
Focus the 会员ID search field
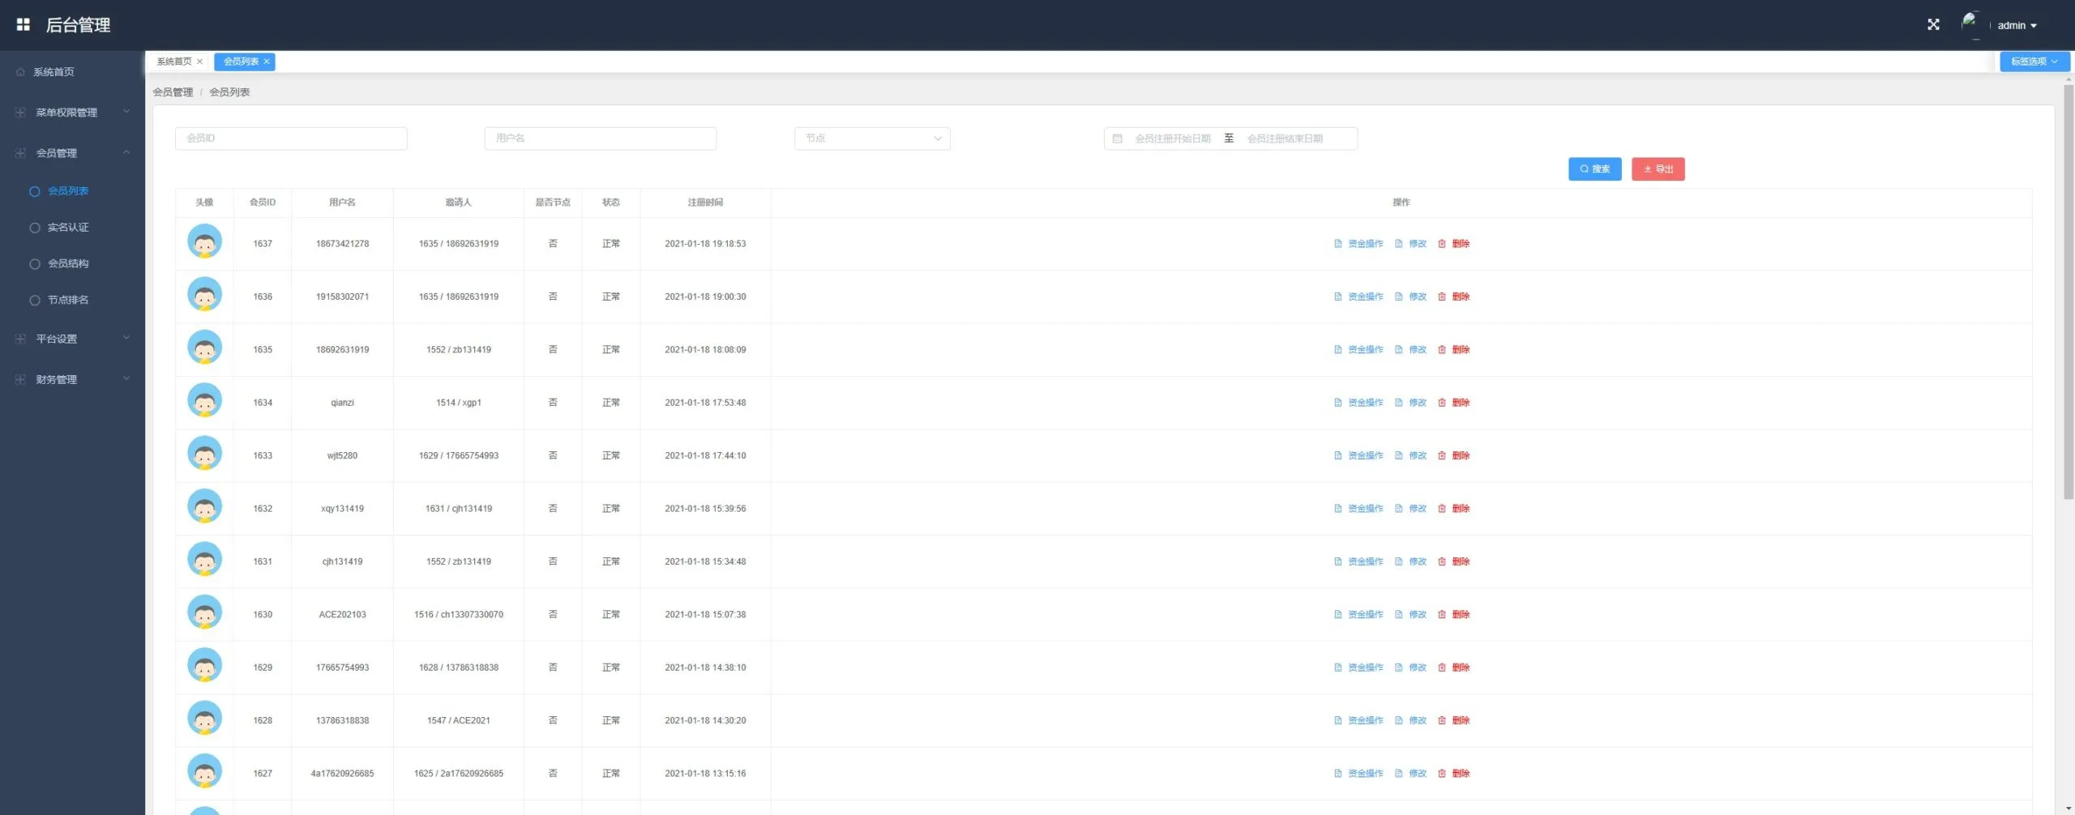[291, 139]
